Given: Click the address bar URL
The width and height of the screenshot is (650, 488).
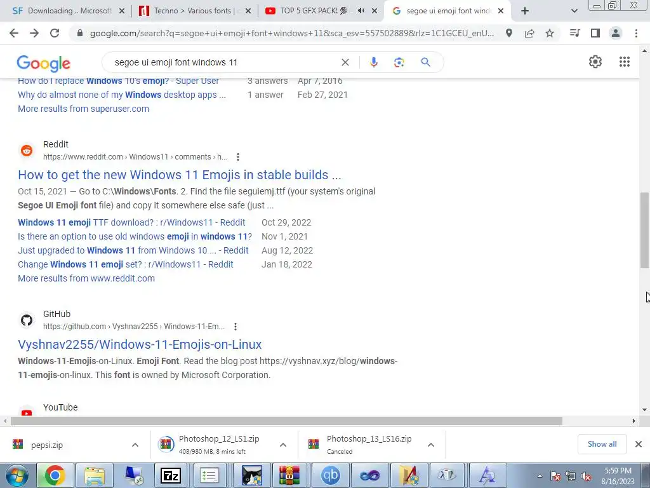Looking at the screenshot, I should coord(291,33).
